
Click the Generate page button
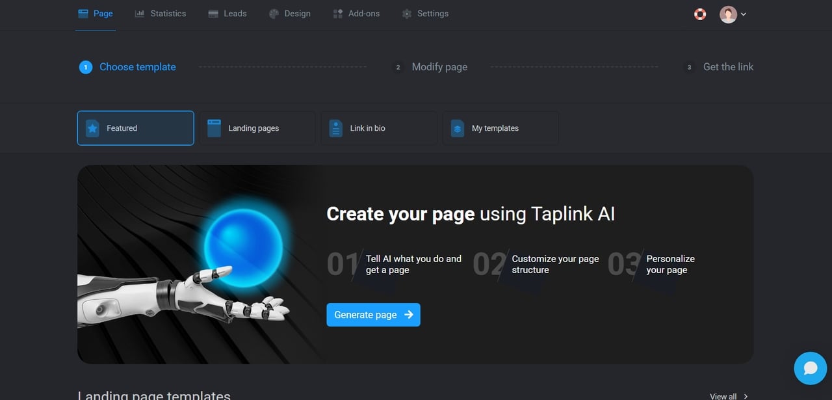373,315
